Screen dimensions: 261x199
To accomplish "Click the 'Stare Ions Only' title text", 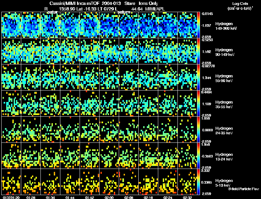I will click(141, 4).
